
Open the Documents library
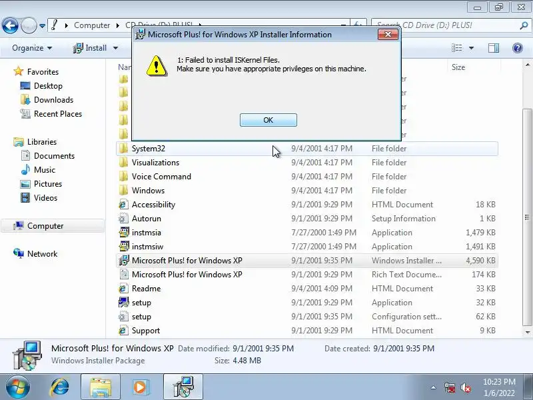pos(54,155)
